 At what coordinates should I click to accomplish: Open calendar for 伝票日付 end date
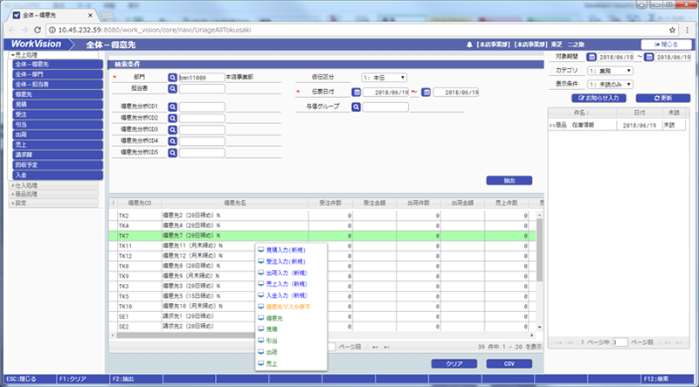click(x=426, y=93)
